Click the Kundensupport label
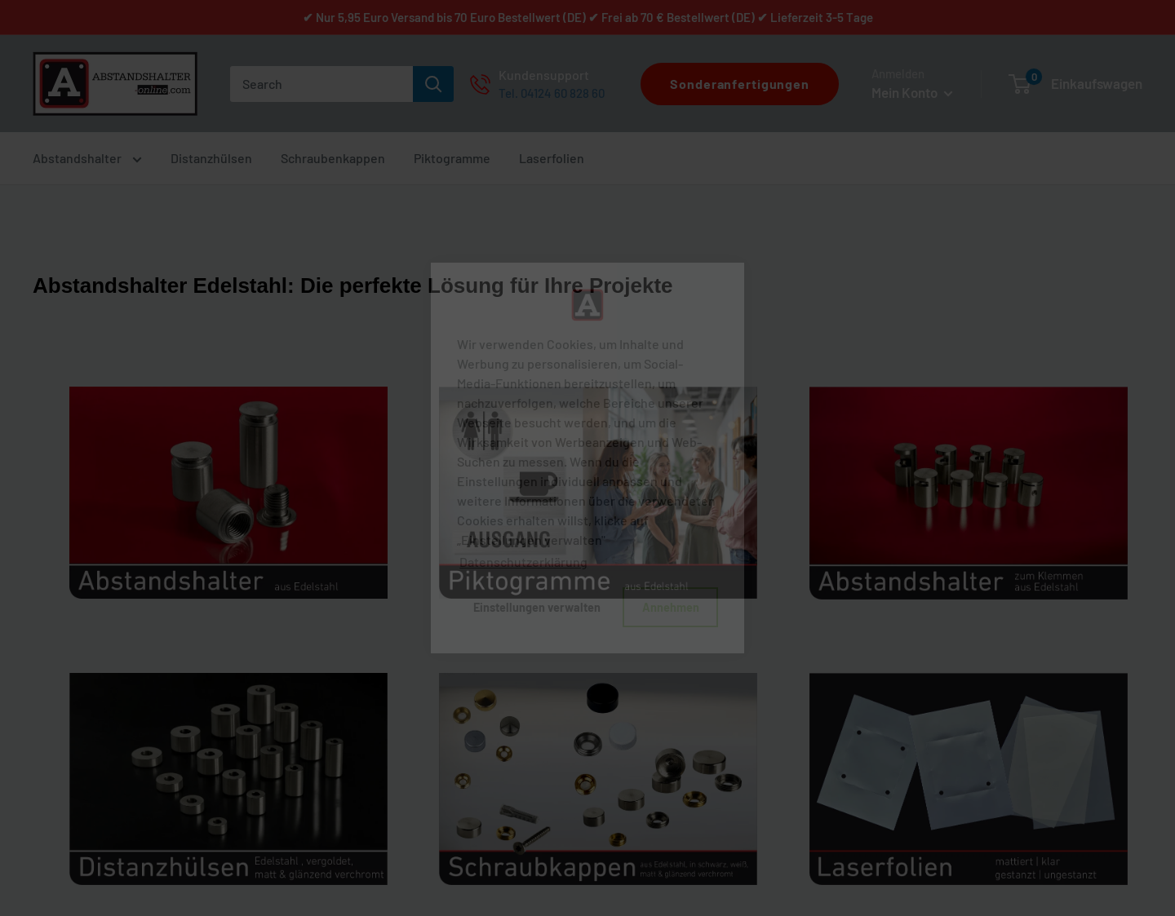Screen dimensions: 1175x916 click(543, 75)
